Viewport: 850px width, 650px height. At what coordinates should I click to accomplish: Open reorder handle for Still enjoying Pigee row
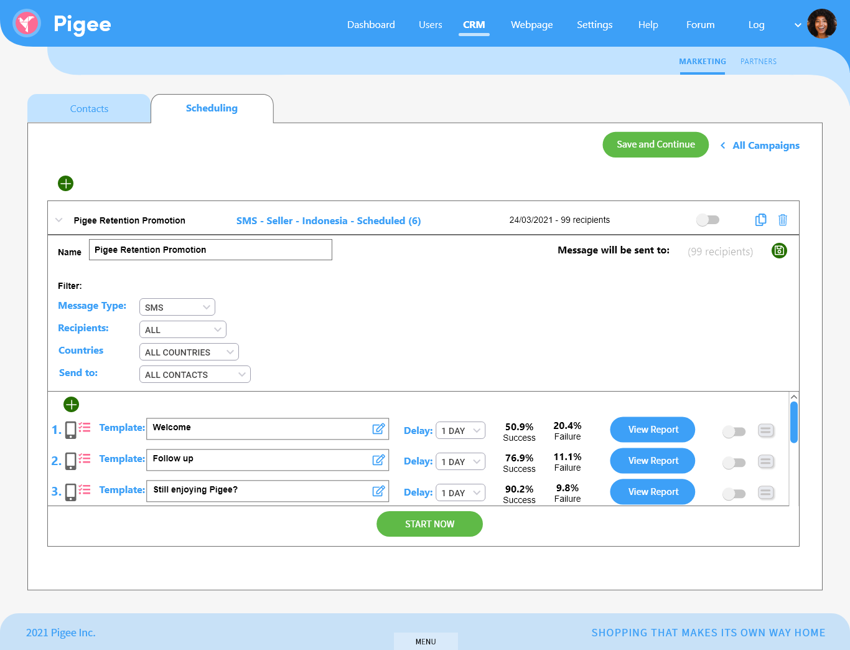[766, 492]
